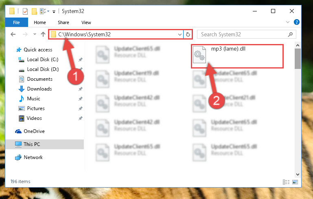Image resolution: width=313 pixels, height=199 pixels.
Task: Toggle the pin beside Music
Action: click(x=81, y=99)
